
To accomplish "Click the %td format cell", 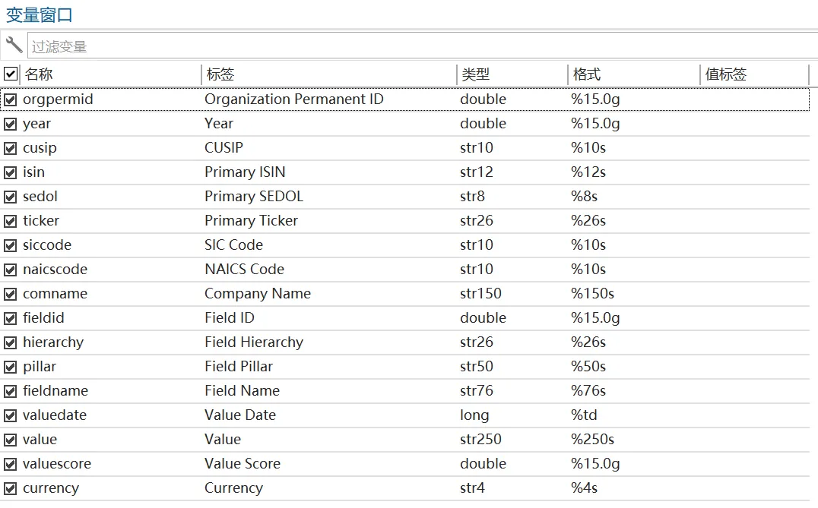I will click(585, 415).
